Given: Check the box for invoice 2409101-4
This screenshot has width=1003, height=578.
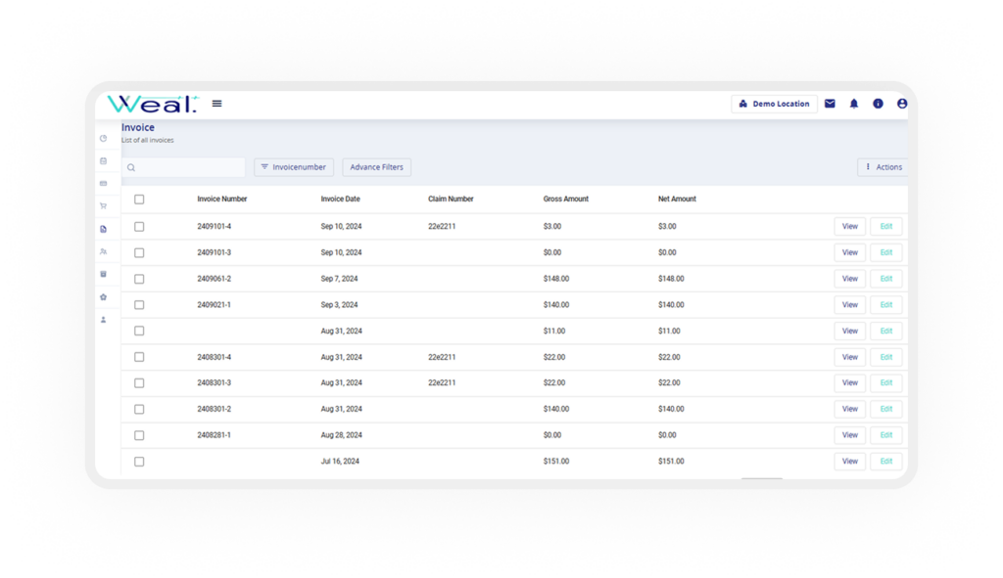Looking at the screenshot, I should (x=139, y=227).
